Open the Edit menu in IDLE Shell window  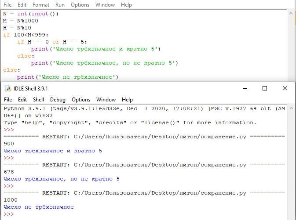pos(22,100)
